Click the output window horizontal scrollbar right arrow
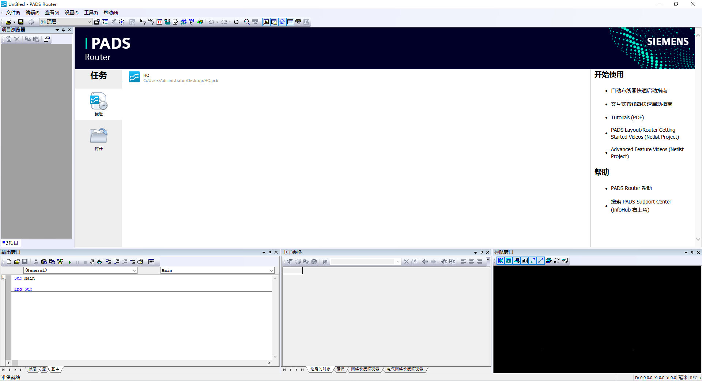This screenshot has height=381, width=702. pos(269,363)
